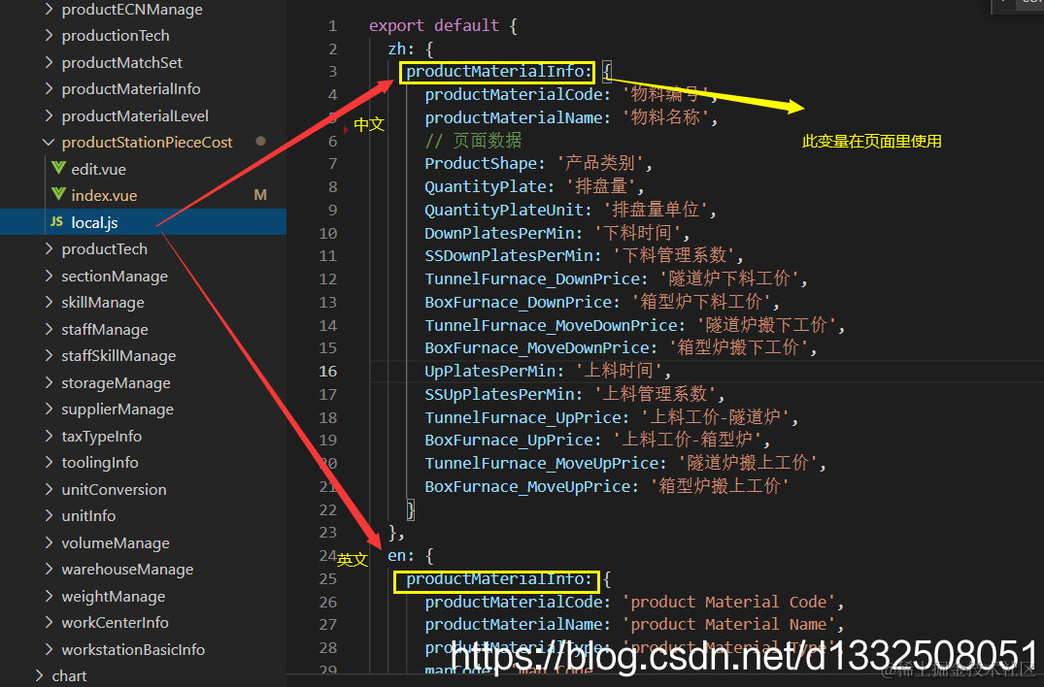Open edit.vue in the explorer
The width and height of the screenshot is (1044, 687).
click(x=98, y=169)
